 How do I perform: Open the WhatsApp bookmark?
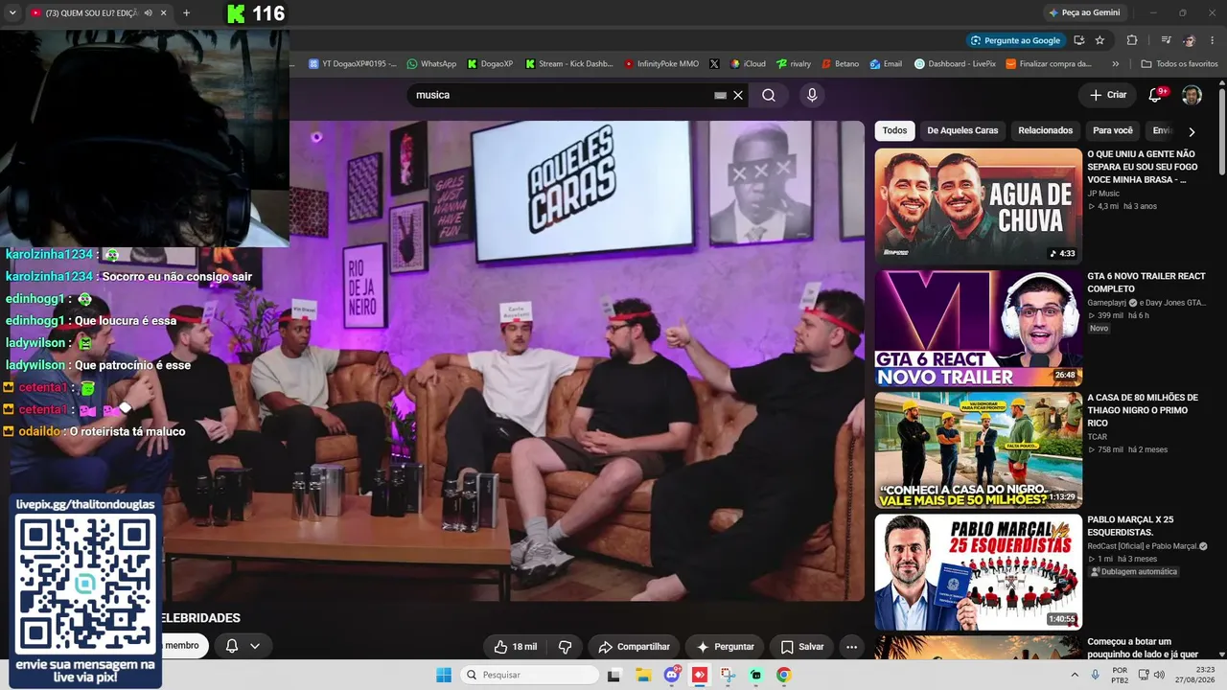pyautogui.click(x=431, y=64)
